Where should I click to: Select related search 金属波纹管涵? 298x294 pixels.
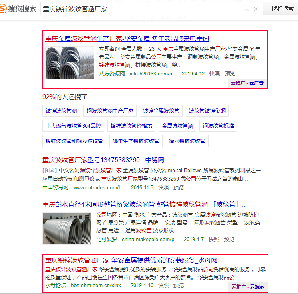(177, 126)
